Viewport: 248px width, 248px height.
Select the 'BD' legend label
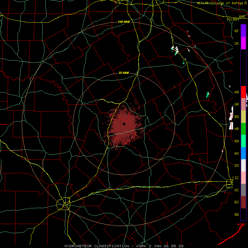[236, 117]
